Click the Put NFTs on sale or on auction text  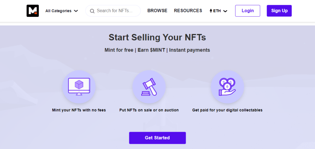pos(149,110)
